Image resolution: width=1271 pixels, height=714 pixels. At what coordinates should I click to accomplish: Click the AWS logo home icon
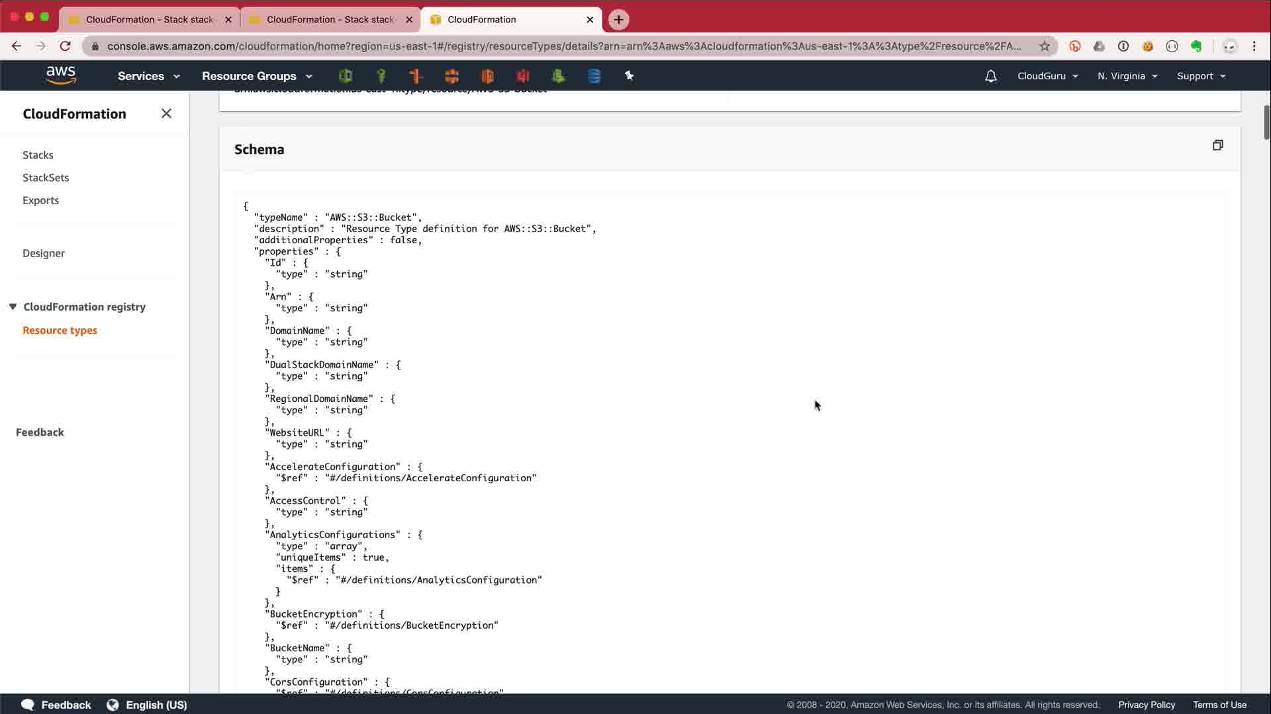click(61, 75)
